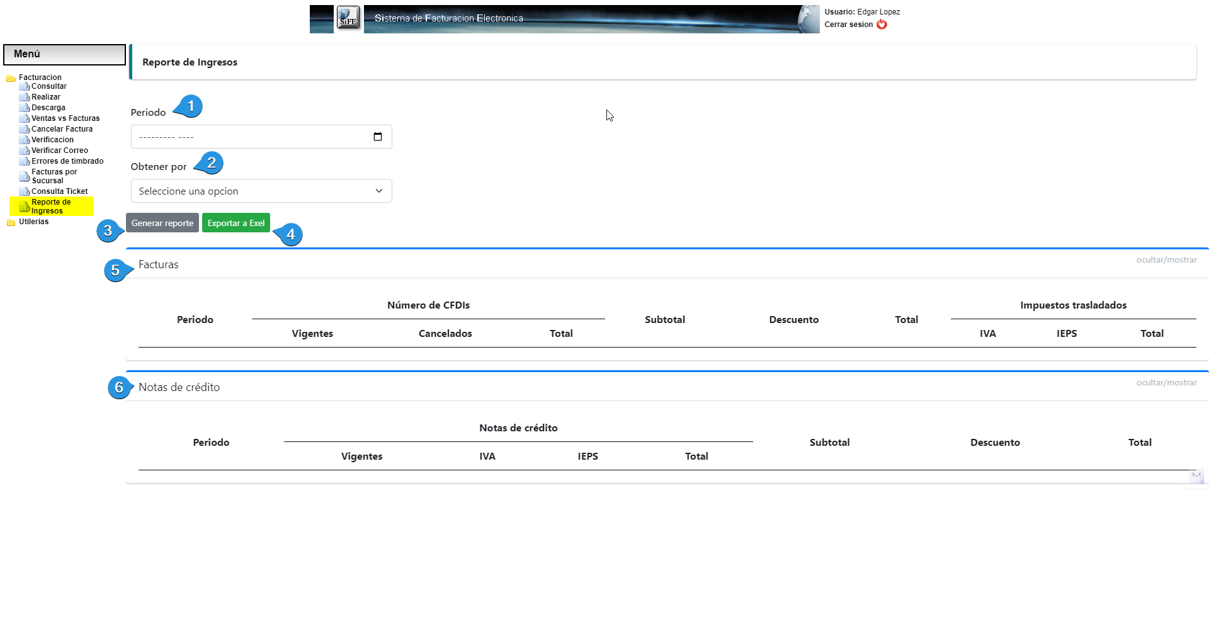Click the green Exportar a Exel button
Viewport: 1209px width, 624px height.
[x=236, y=223]
